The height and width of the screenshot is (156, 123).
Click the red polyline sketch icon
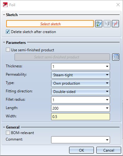pos(116,24)
